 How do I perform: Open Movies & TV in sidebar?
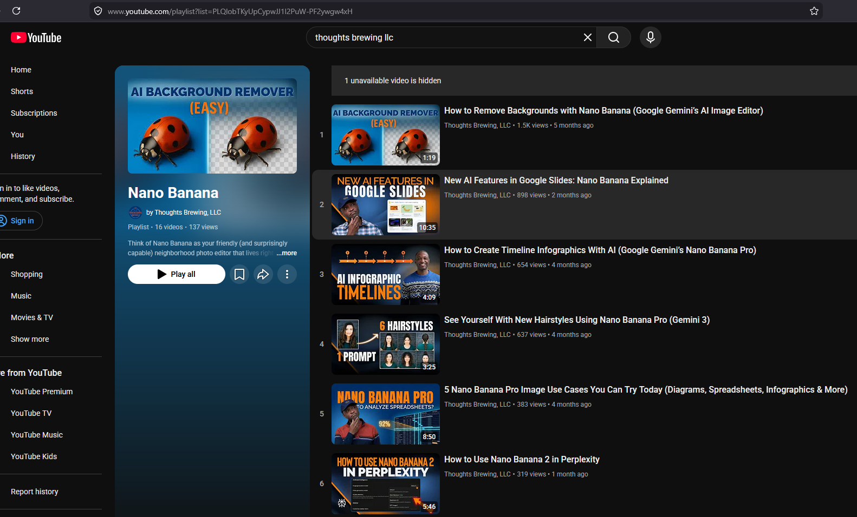tap(32, 317)
